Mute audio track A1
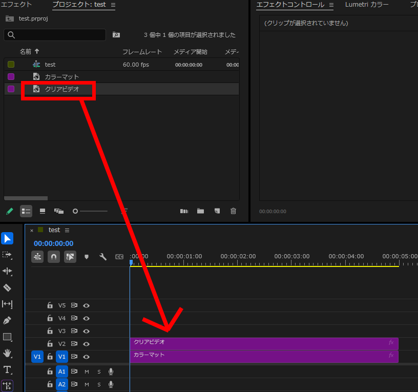The width and height of the screenshot is (418, 392). [87, 372]
